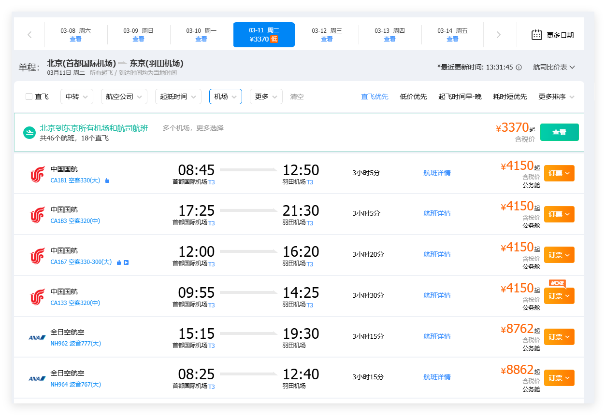The image size is (606, 415).
Task: Click flight number NH962 波音777(大)
Action: coord(76,344)
